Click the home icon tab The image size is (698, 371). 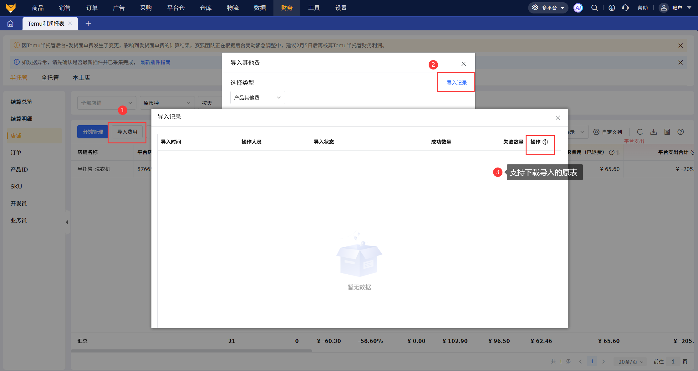[x=10, y=23]
